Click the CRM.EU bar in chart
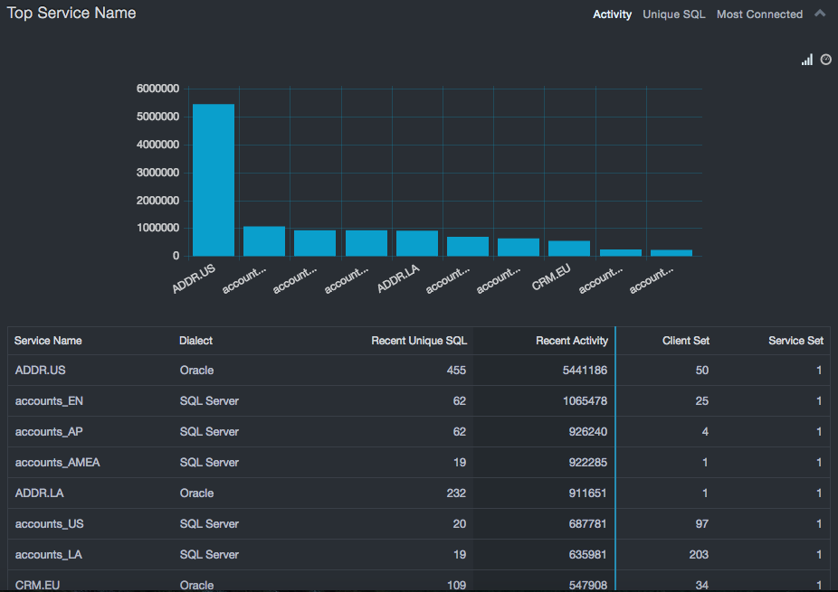Viewport: 838px width, 592px height. pos(569,249)
